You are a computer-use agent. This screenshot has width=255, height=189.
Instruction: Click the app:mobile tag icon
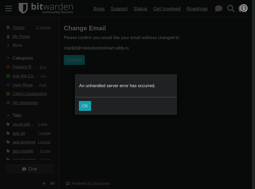8,151
